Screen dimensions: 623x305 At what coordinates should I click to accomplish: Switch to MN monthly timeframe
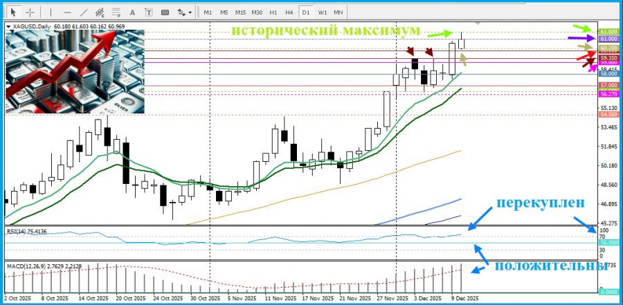tap(338, 12)
